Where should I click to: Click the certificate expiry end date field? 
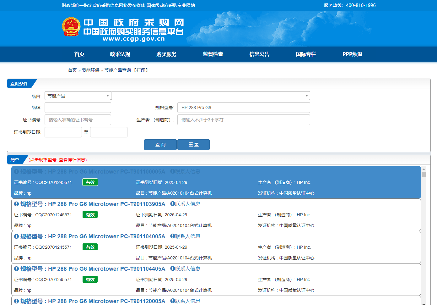click(x=109, y=132)
